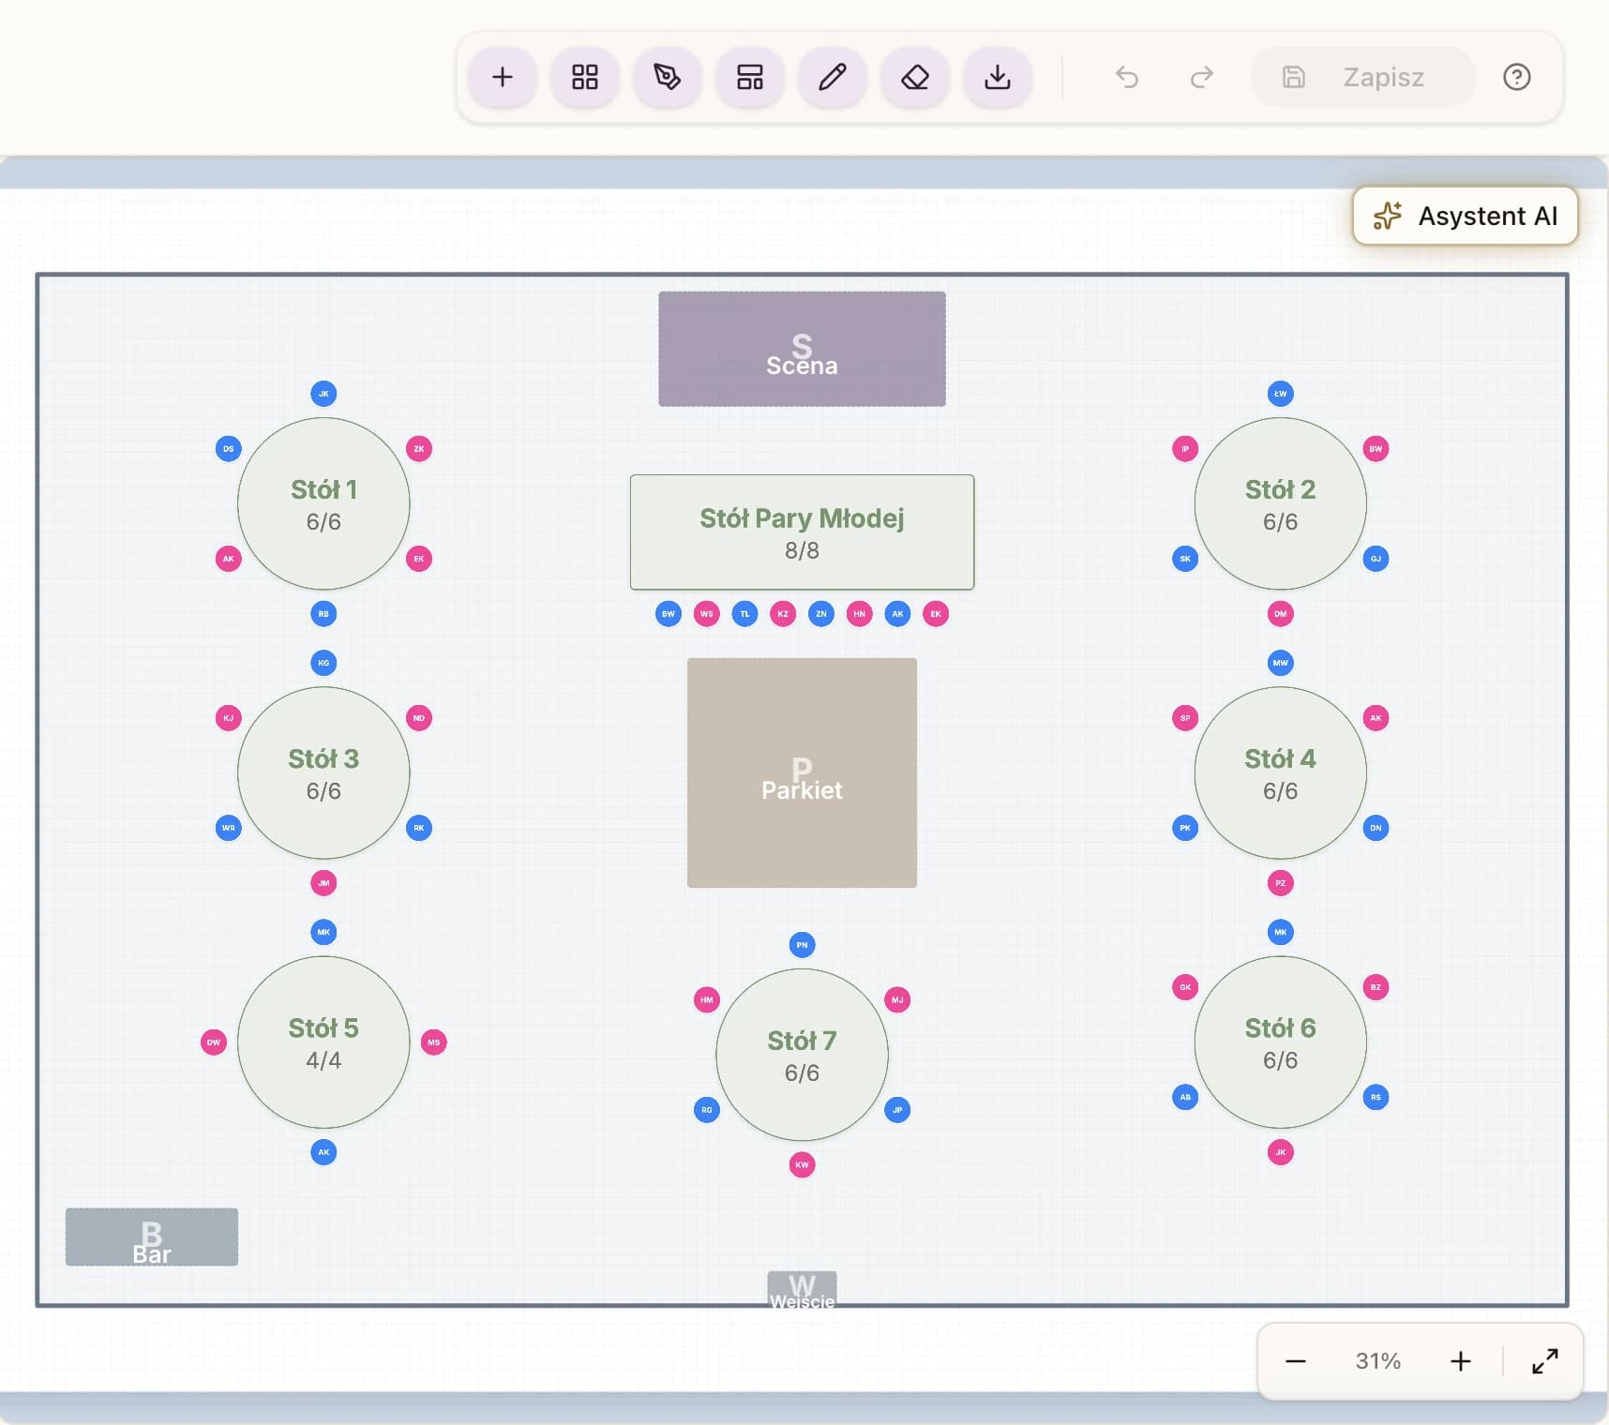Zoom out with the minus icon

coord(1296,1361)
